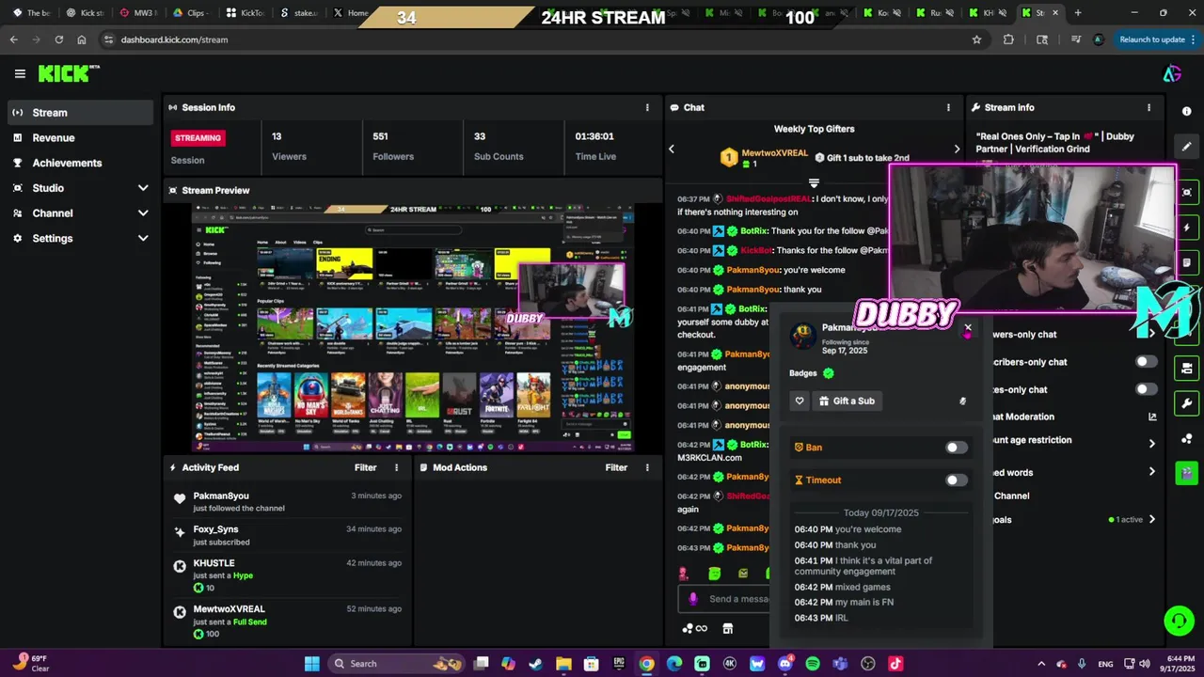Image resolution: width=1204 pixels, height=677 pixels.
Task: Click the channel points infinity icon
Action: coord(694,628)
